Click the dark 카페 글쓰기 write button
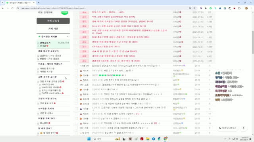Image resolution: width=254 pixels, height=142 pixels. click(x=53, y=21)
